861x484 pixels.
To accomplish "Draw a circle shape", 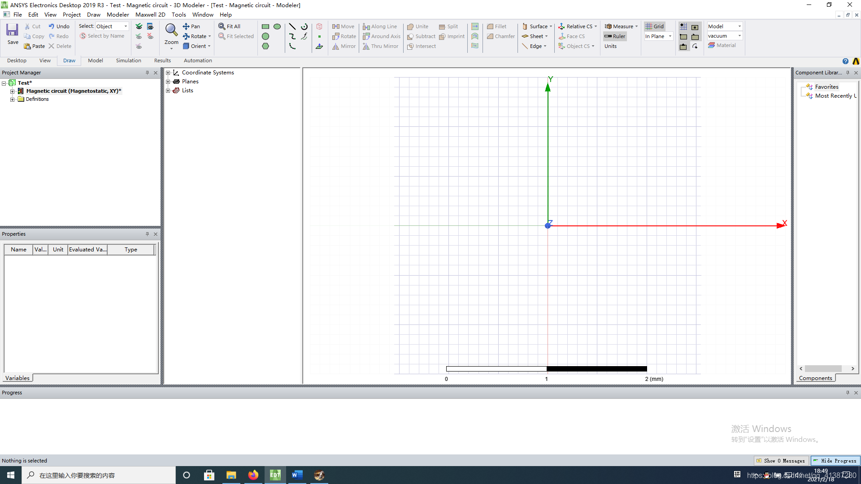I will tap(265, 36).
